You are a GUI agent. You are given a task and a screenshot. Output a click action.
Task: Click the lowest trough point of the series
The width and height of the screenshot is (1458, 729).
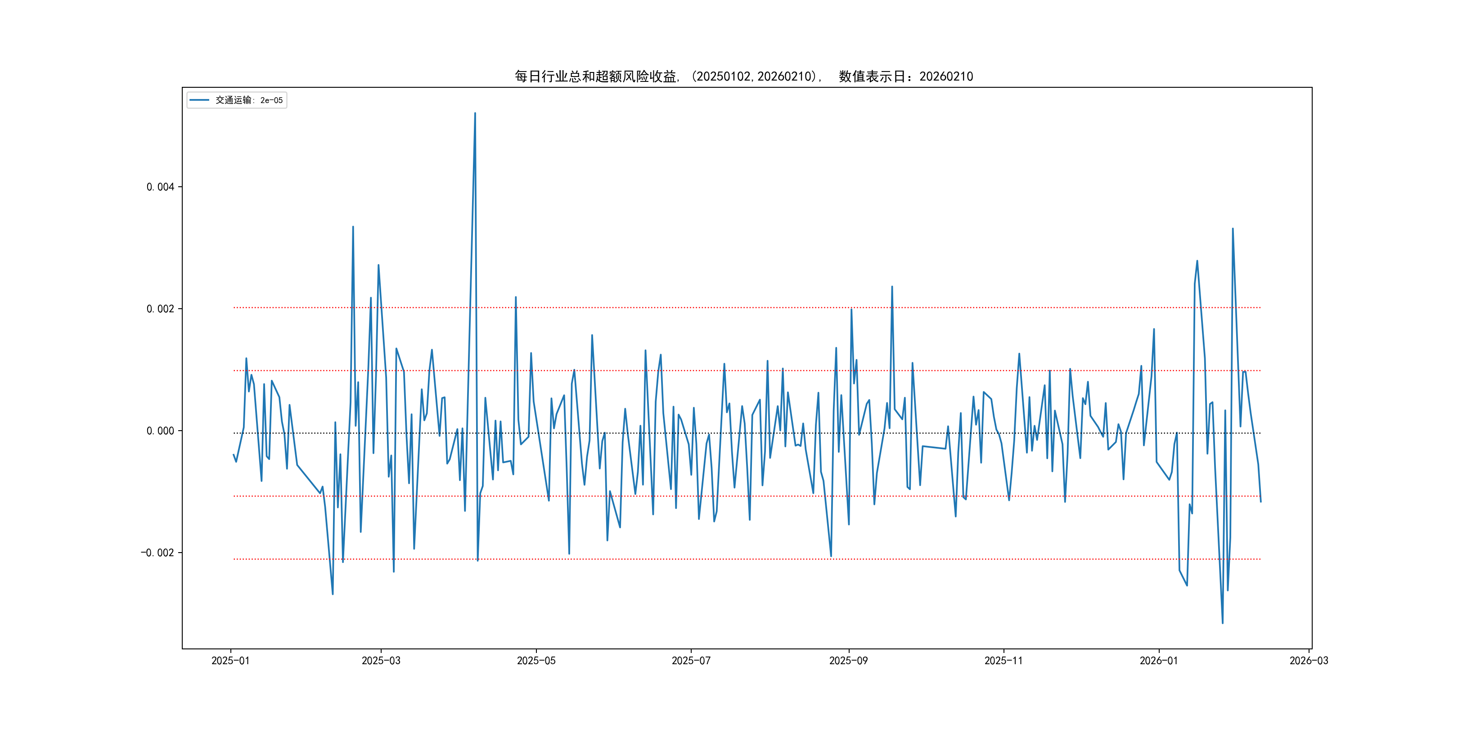[x=1223, y=623]
